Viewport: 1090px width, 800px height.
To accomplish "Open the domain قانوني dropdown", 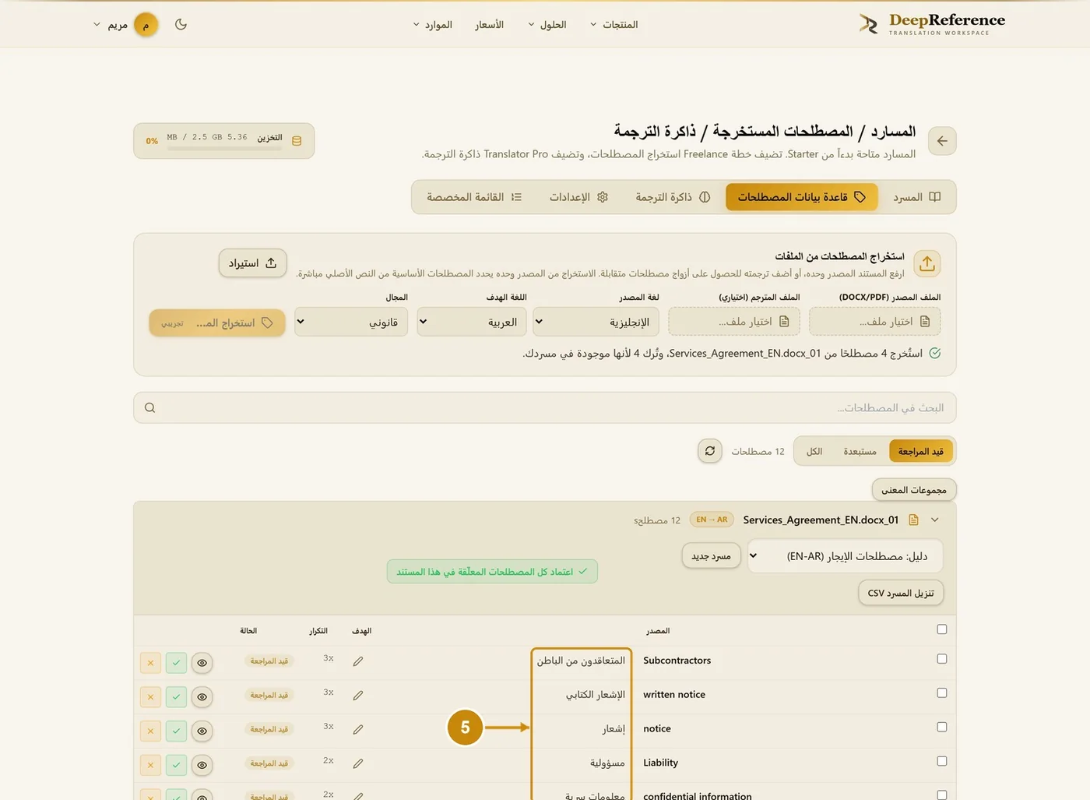I will 352,322.
